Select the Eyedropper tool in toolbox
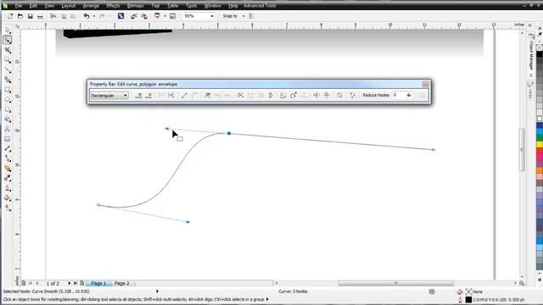Viewport: 543px width, 305px height. [x=8, y=179]
